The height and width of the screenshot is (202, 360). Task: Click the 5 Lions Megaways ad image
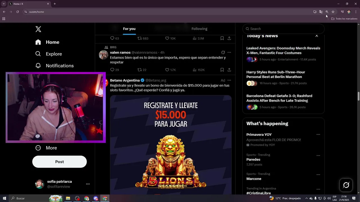tap(171, 145)
